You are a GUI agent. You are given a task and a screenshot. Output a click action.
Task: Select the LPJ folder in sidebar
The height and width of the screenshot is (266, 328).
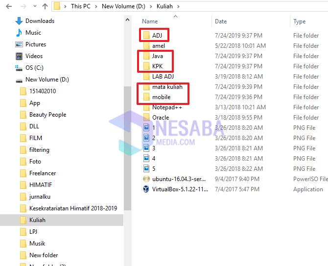point(28,231)
